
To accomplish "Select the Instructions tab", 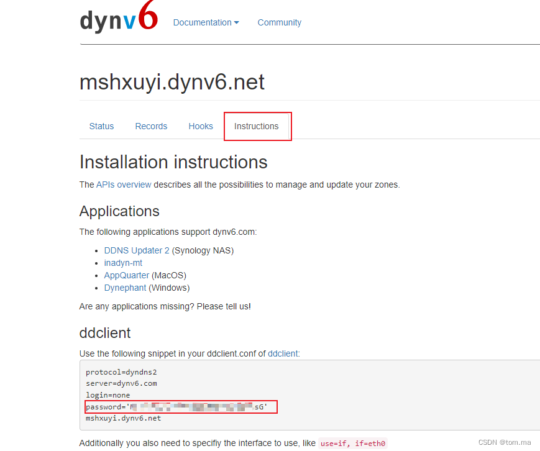I will 256,126.
